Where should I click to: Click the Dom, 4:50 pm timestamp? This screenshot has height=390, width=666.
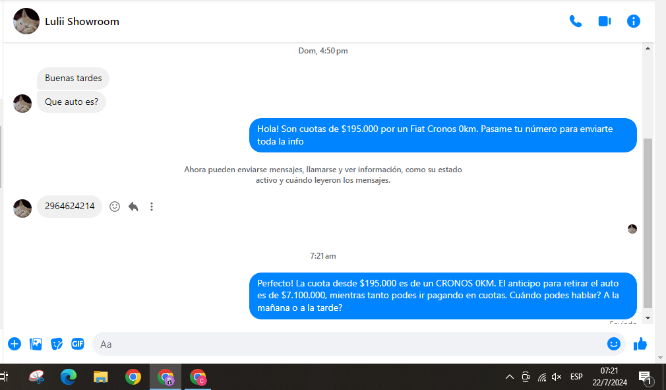[x=323, y=51]
